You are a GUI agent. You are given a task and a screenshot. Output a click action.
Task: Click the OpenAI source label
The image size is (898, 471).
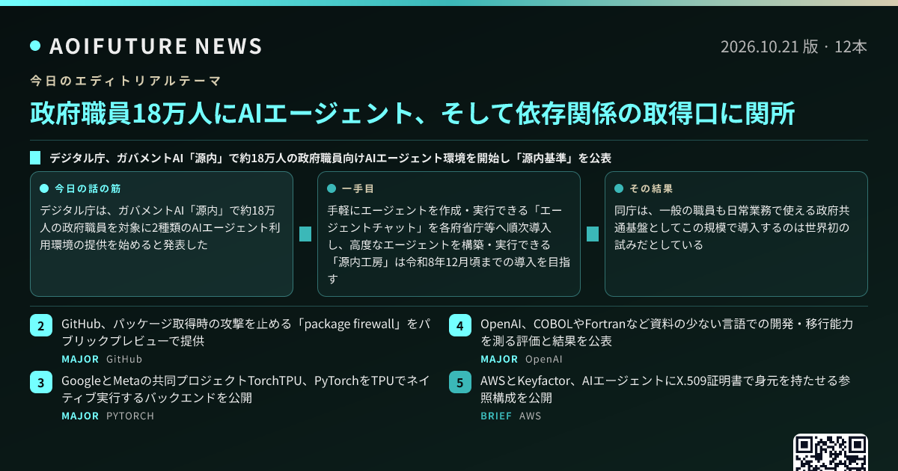pos(544,359)
